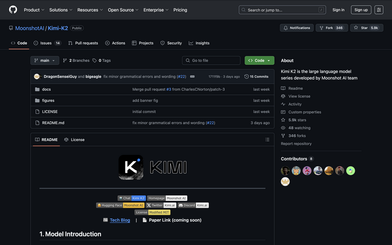Select the Code tab
The image size is (392, 245).
point(19,43)
